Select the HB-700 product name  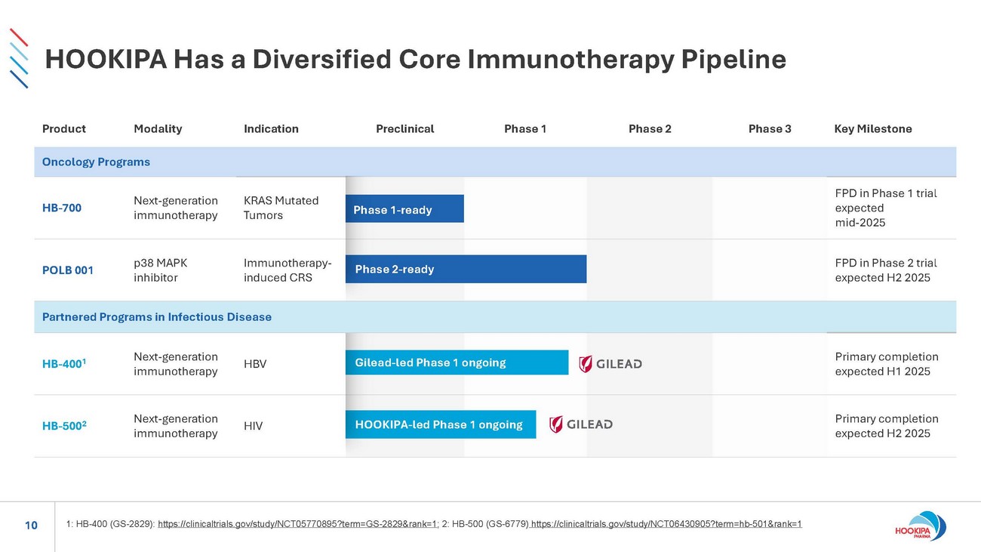click(62, 208)
